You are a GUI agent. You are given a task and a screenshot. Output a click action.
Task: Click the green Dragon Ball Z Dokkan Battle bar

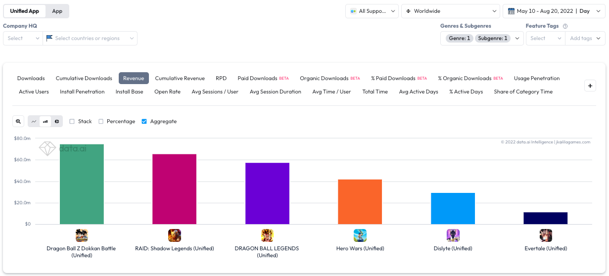tap(82, 184)
